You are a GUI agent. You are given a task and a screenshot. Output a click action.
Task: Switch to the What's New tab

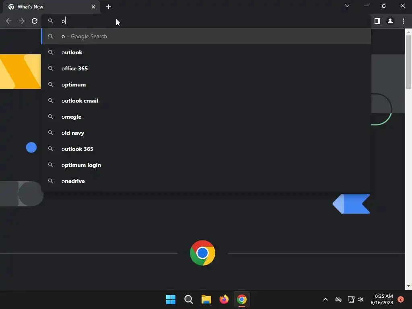click(51, 7)
